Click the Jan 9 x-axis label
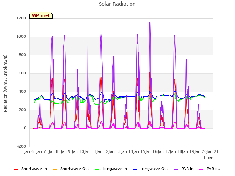The image size is (235, 176). (x=66, y=151)
